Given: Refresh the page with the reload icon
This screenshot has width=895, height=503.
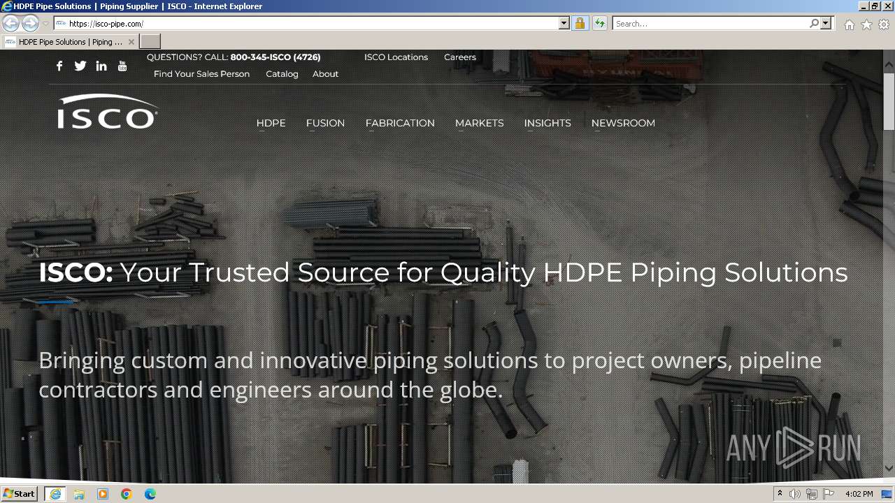Looking at the screenshot, I should pyautogui.click(x=600, y=23).
